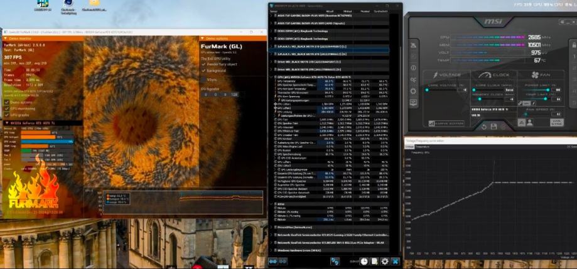Click the Core Clock Curve value field
The image size is (577, 269).
click(509, 90)
